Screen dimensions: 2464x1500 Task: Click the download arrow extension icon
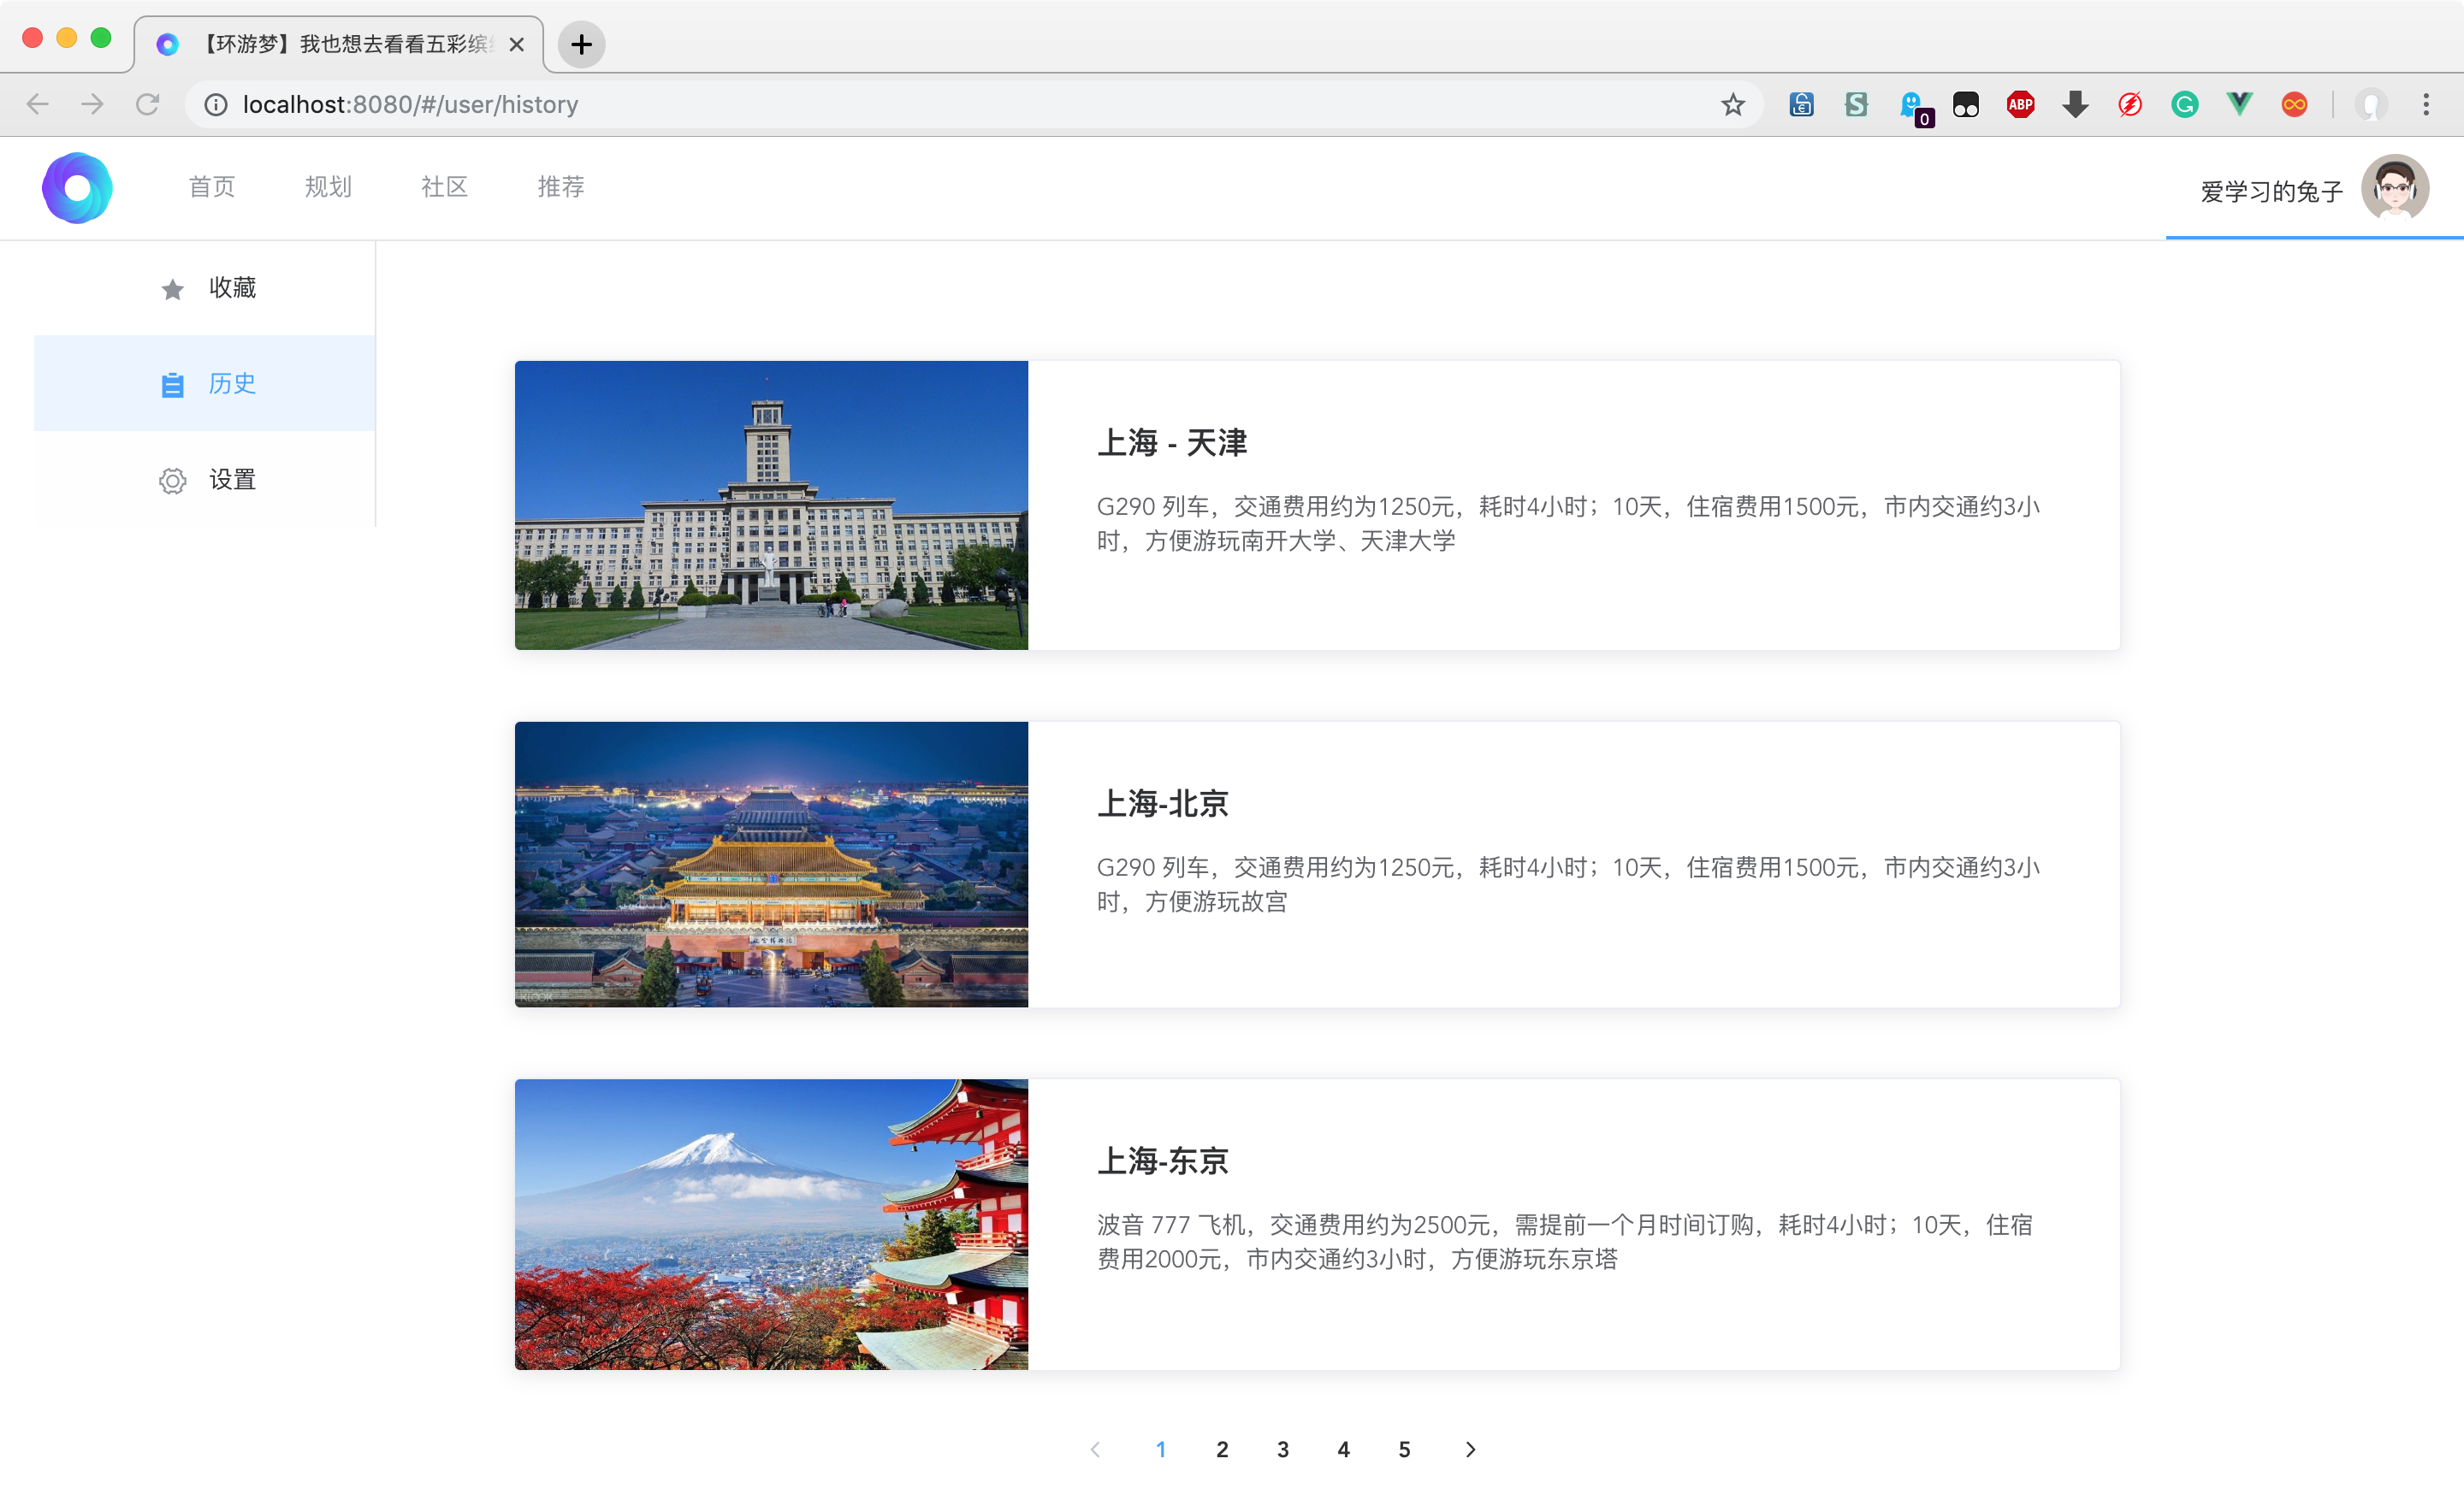click(x=2075, y=105)
